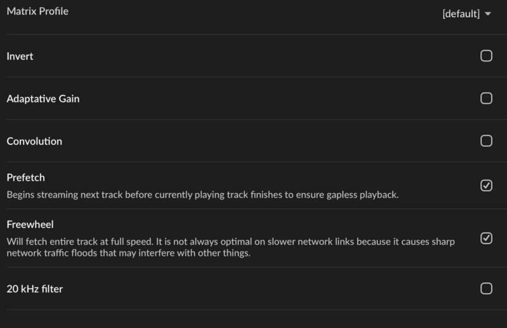Viewport: 507px width, 328px height.
Task: Click the Invert setting label
Action: tap(20, 56)
